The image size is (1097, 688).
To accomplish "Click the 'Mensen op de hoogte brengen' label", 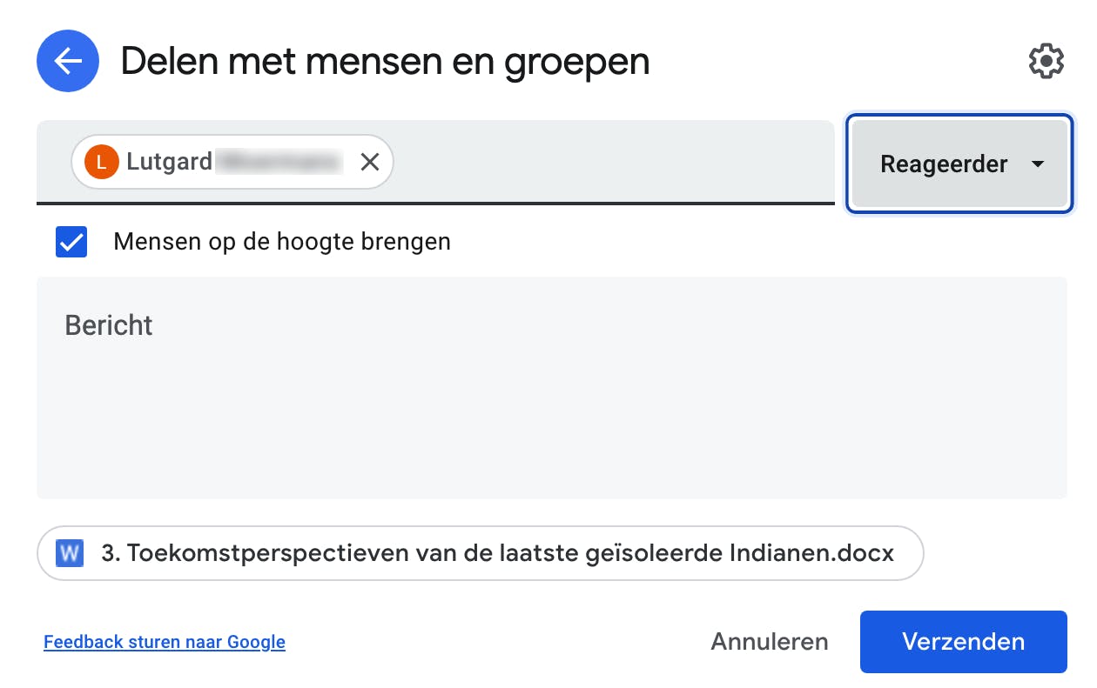I will 282,242.
